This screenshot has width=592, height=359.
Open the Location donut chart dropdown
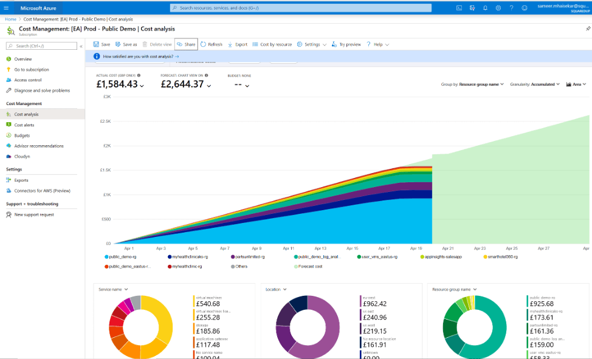tap(276, 290)
